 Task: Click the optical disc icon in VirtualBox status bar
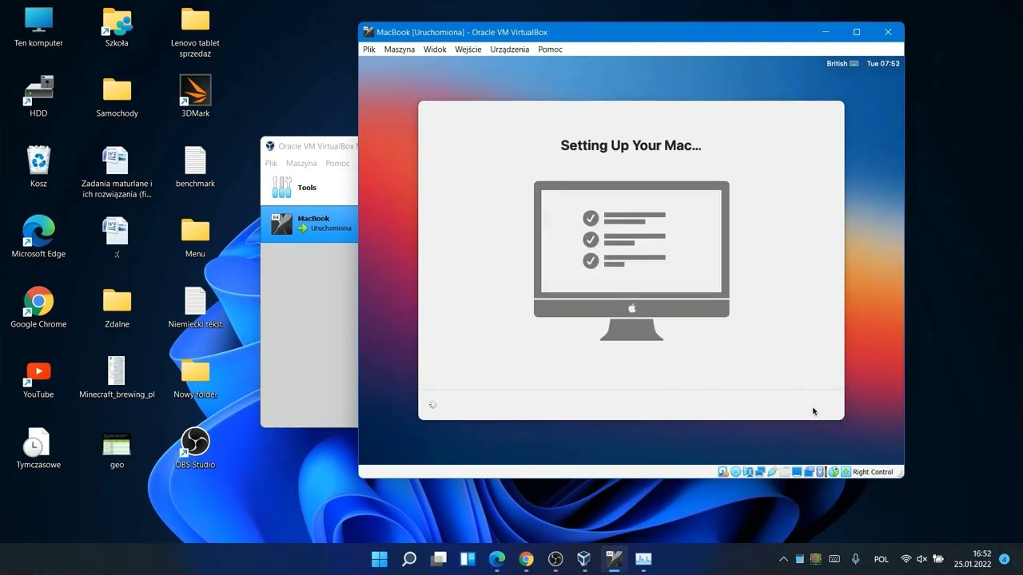[735, 472]
